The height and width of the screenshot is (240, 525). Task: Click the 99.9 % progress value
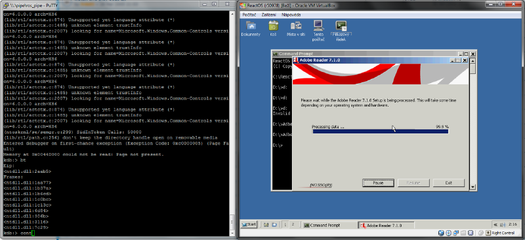(x=442, y=127)
